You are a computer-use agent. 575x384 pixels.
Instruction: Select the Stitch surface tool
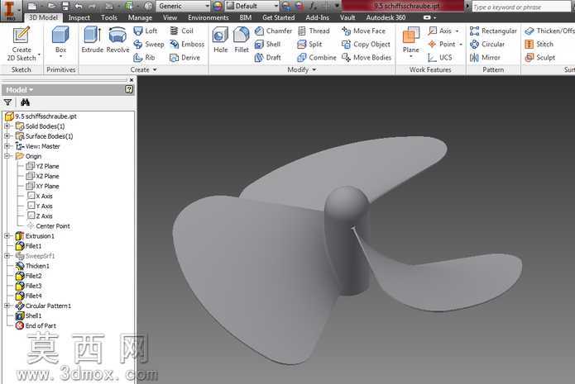coord(539,45)
